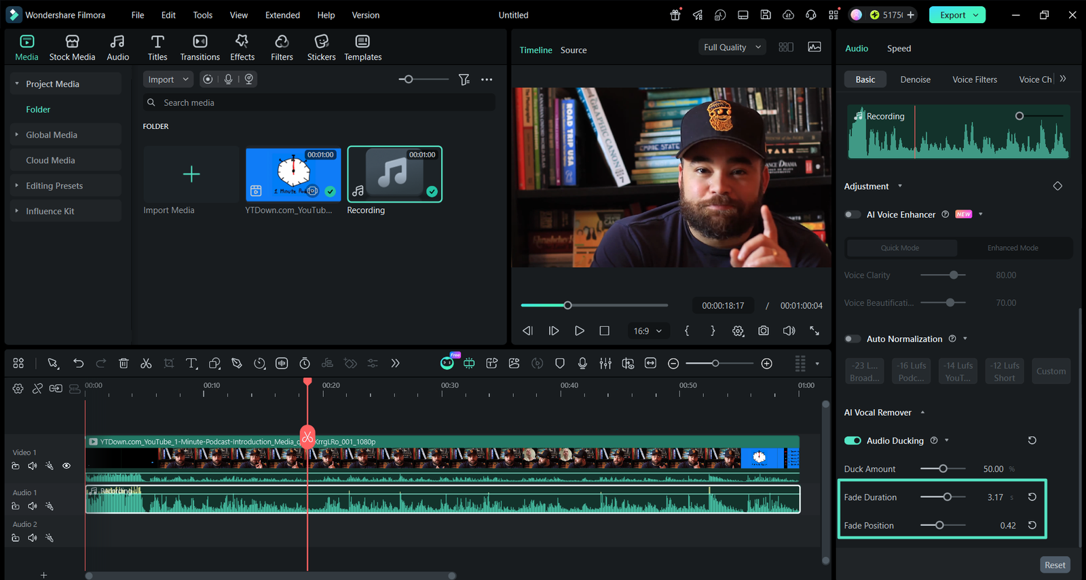Click the Redo arrow in timeline toolbar

[x=101, y=364]
